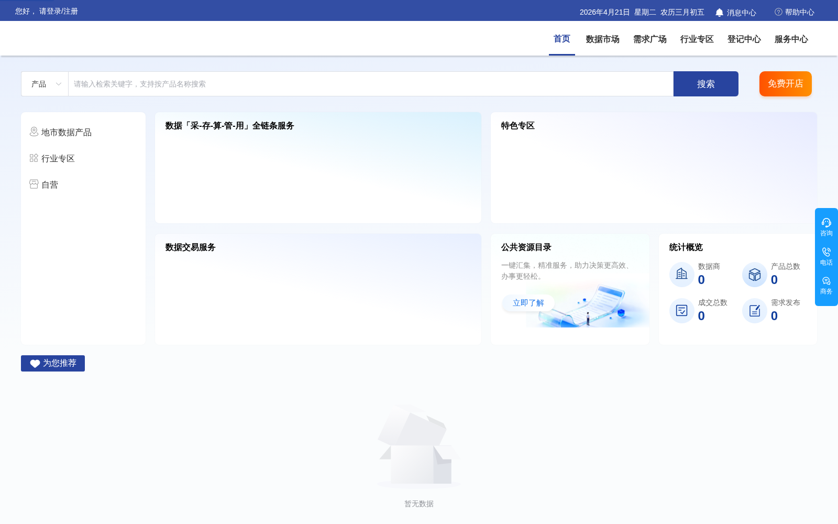The width and height of the screenshot is (838, 524).
Task: Click the 公共资源目录 heading
Action: [x=526, y=247]
